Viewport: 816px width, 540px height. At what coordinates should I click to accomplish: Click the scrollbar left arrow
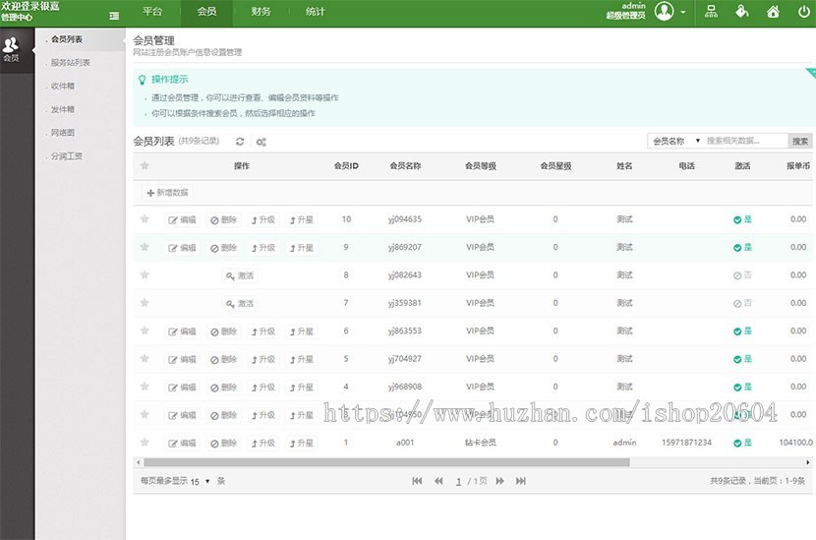coord(138,462)
